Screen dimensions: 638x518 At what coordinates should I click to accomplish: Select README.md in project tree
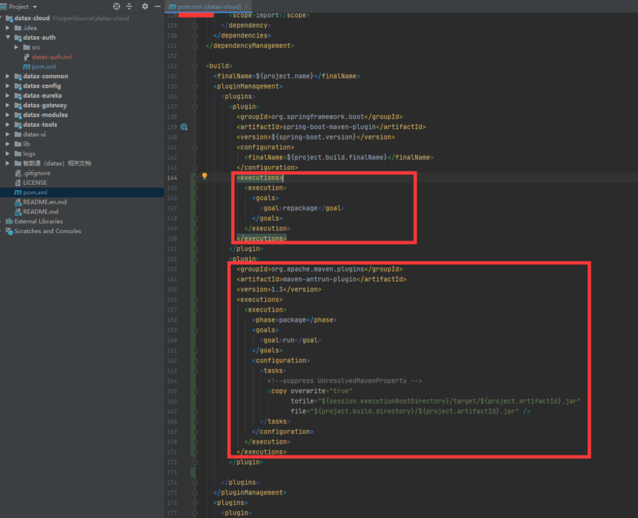click(41, 212)
